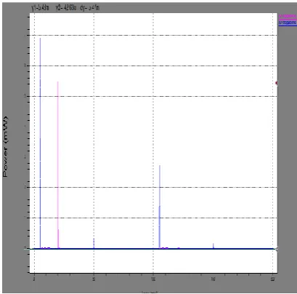Select the blue trace legend entry
The width and height of the screenshot is (297, 294).
(288, 23)
